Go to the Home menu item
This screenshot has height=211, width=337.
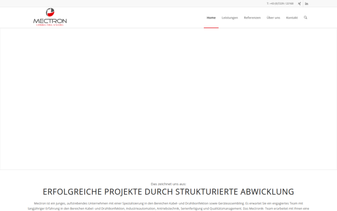pos(211,17)
